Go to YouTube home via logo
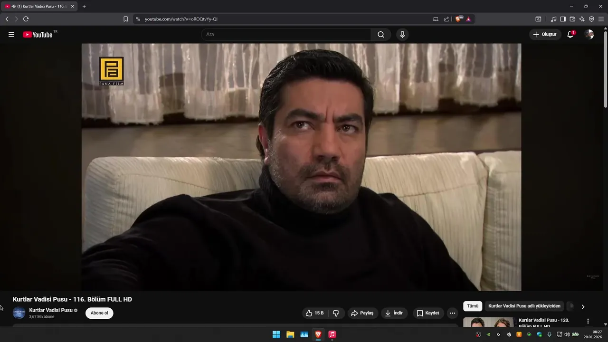The image size is (608, 342). coord(38,35)
